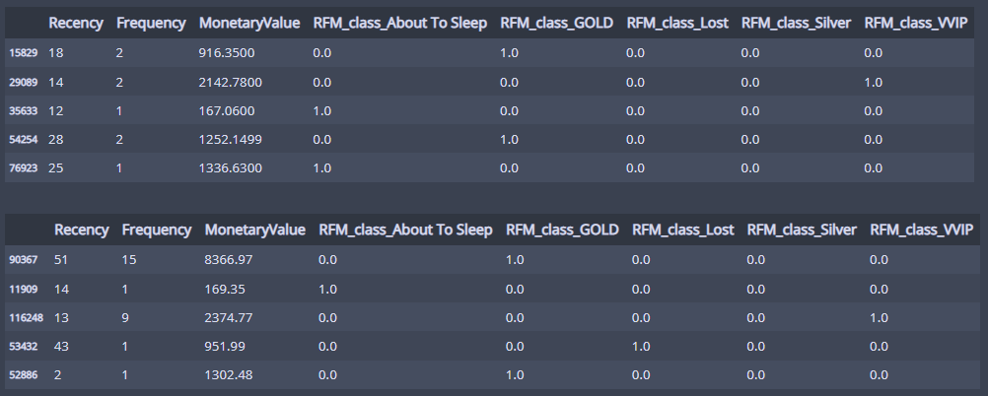Select RFM_class_GOLD header in top table
The image size is (988, 396).
point(556,24)
